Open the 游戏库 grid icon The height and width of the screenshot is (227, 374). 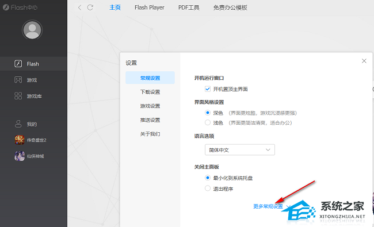(x=18, y=96)
